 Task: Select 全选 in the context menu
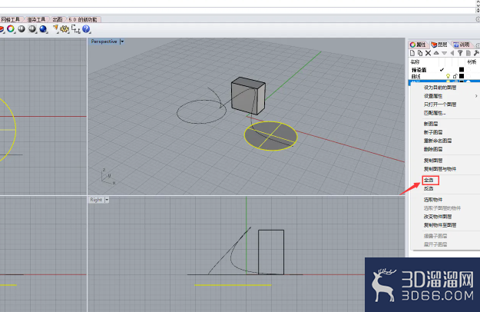point(429,180)
